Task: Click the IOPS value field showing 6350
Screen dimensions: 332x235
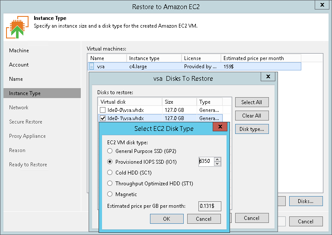Action: (x=207, y=162)
